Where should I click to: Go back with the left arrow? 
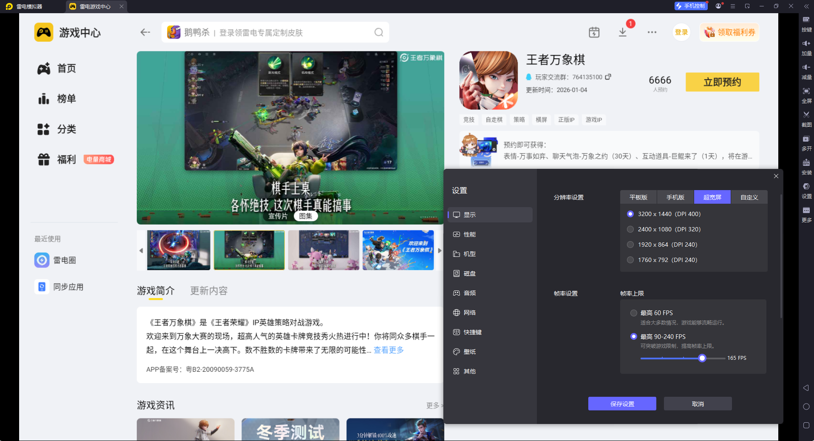[x=145, y=32]
